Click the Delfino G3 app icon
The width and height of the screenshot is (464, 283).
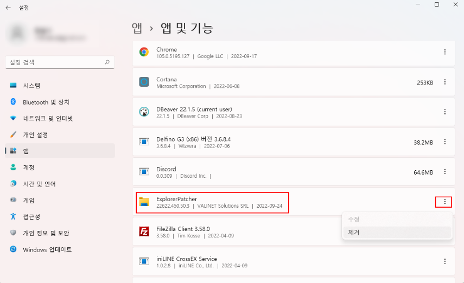coord(144,142)
